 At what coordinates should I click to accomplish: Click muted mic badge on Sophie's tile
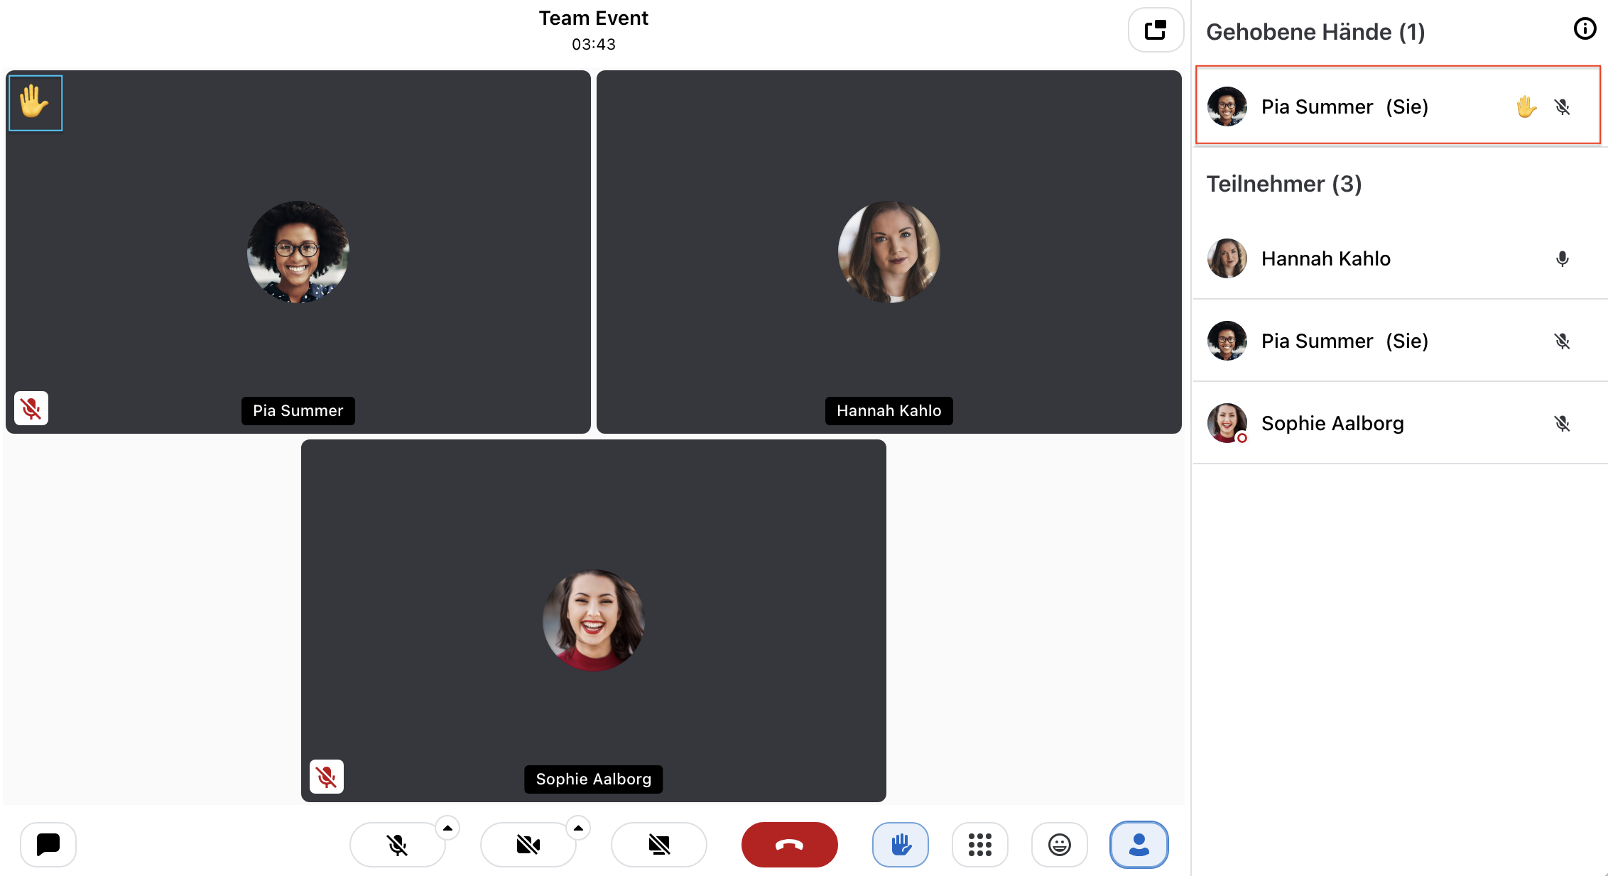pos(327,777)
